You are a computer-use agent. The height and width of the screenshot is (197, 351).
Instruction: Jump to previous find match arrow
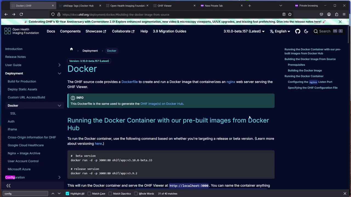pos(53,193)
